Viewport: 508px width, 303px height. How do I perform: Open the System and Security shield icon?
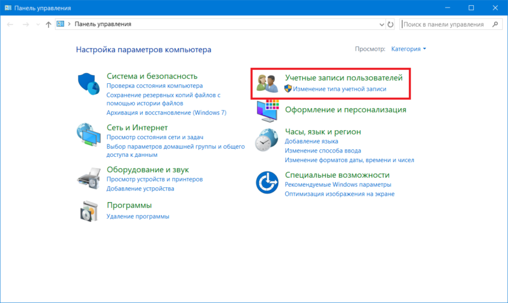point(88,84)
